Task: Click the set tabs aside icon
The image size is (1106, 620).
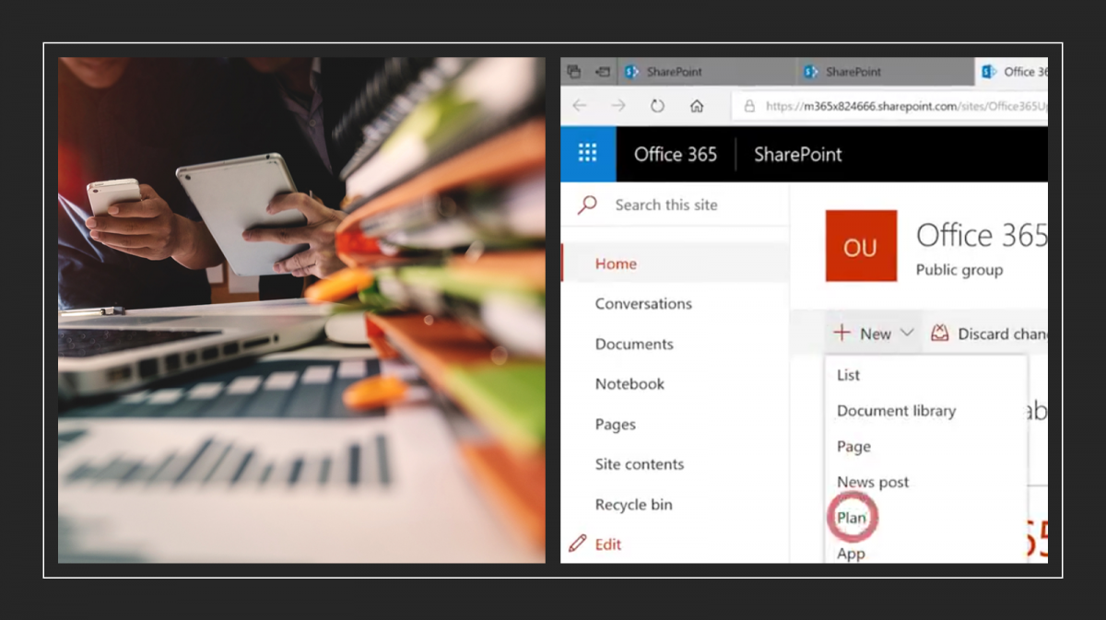Action: point(603,71)
